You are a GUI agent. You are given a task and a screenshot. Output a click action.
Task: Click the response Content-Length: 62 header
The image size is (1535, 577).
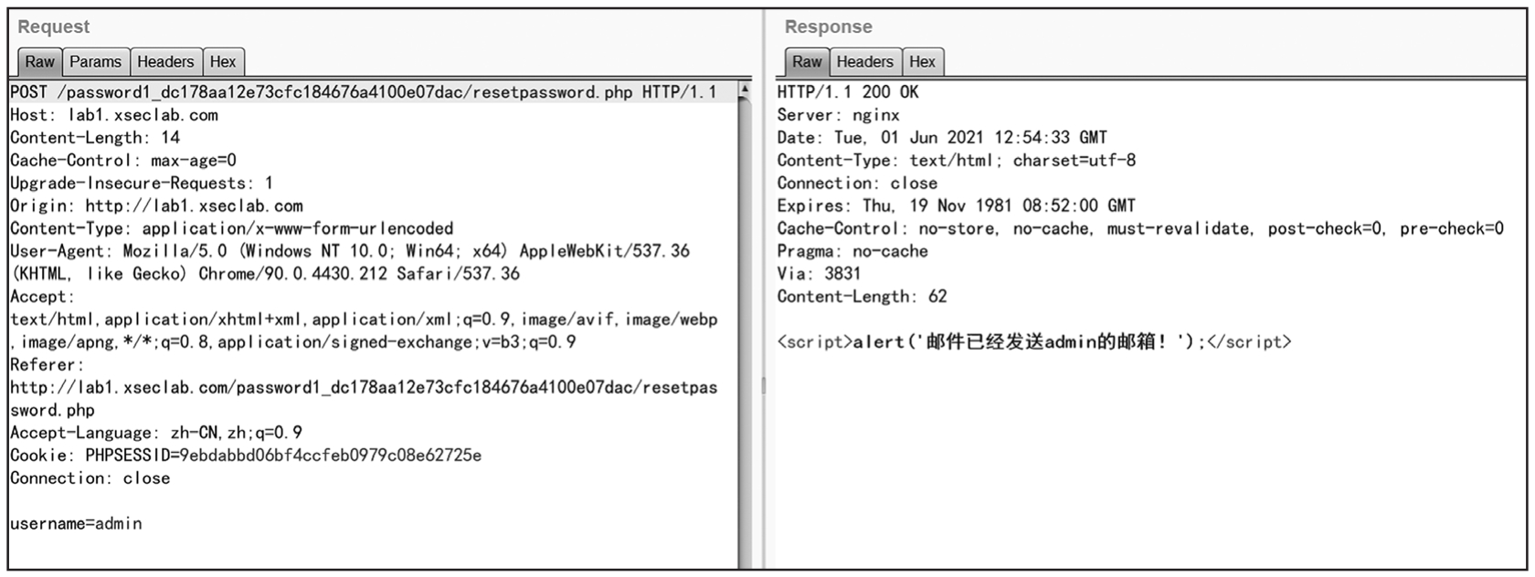click(861, 297)
